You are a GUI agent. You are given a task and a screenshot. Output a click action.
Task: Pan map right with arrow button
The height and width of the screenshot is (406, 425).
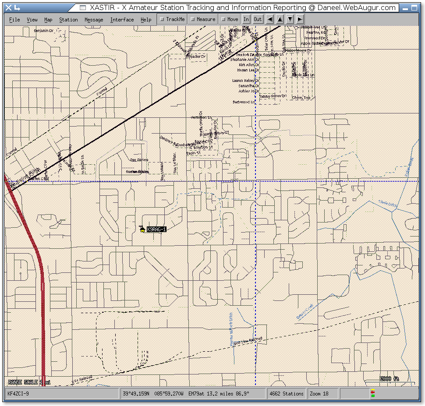point(300,19)
